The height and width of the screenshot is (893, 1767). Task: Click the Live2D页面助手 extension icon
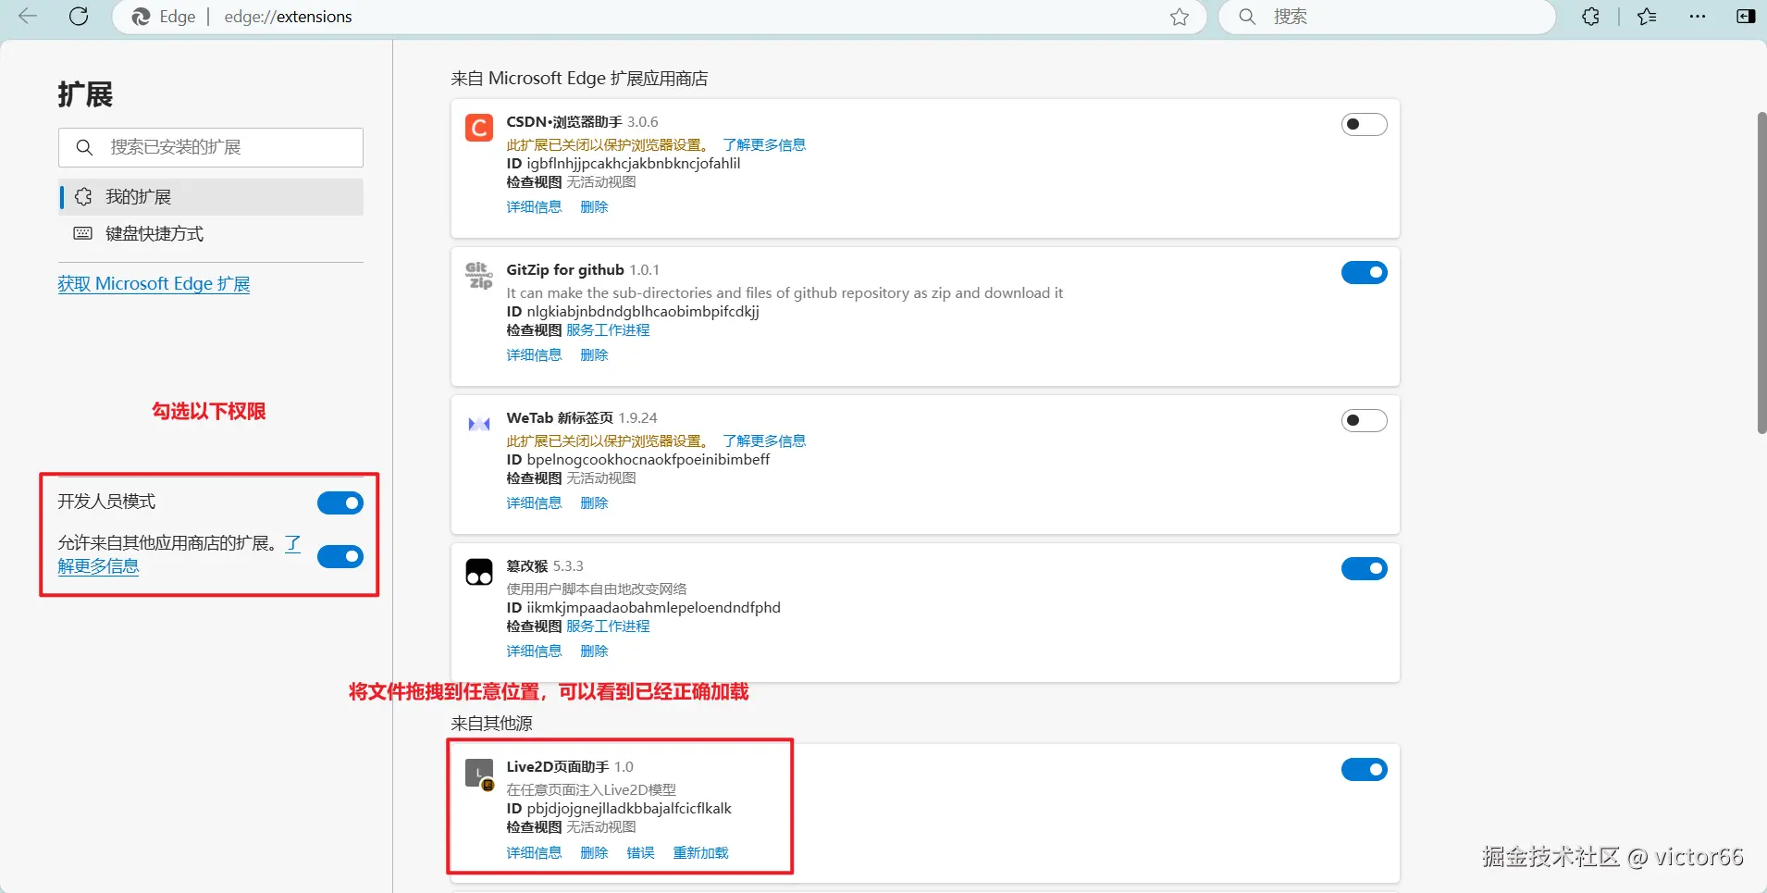tap(479, 774)
